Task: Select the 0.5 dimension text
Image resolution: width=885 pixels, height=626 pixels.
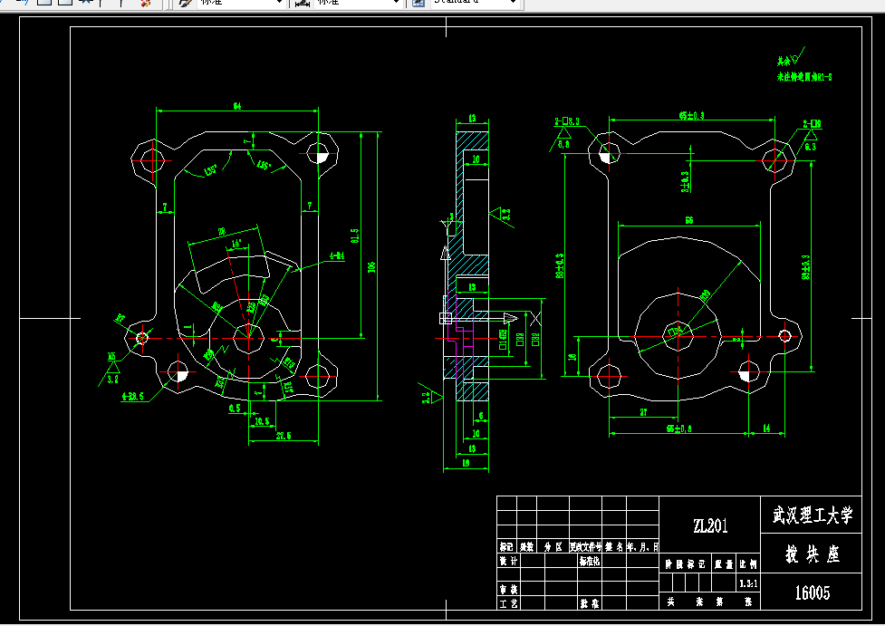Action: [x=235, y=408]
